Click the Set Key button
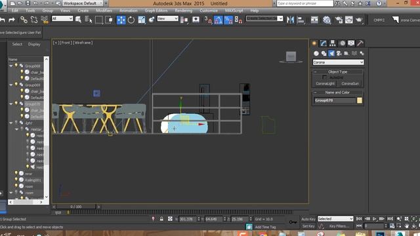This screenshot has width=420, height=236. coord(308,226)
